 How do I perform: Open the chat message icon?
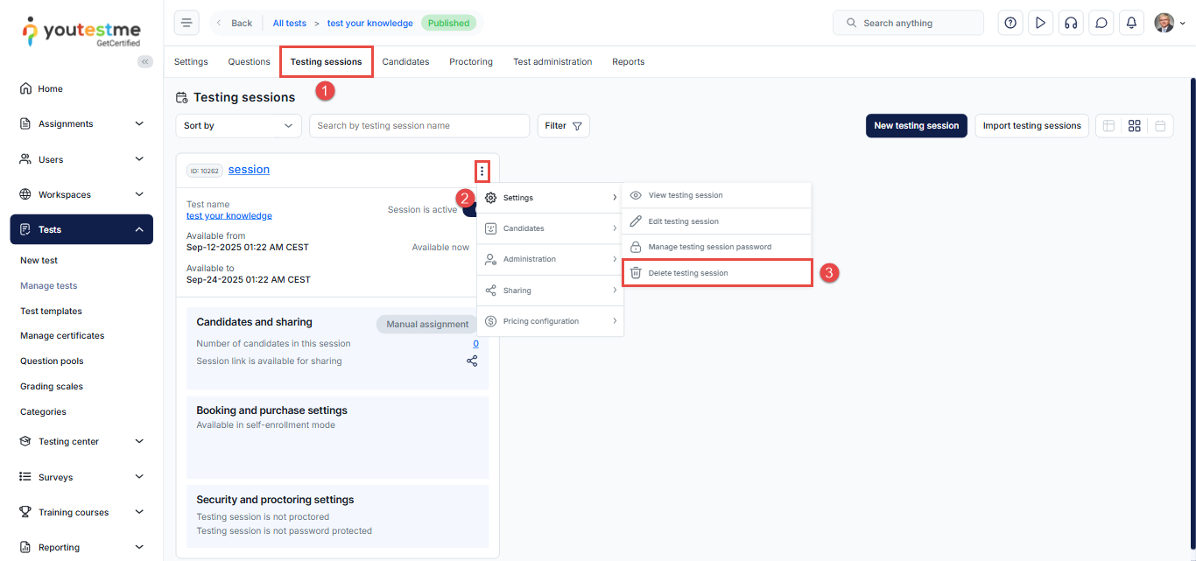point(1101,23)
